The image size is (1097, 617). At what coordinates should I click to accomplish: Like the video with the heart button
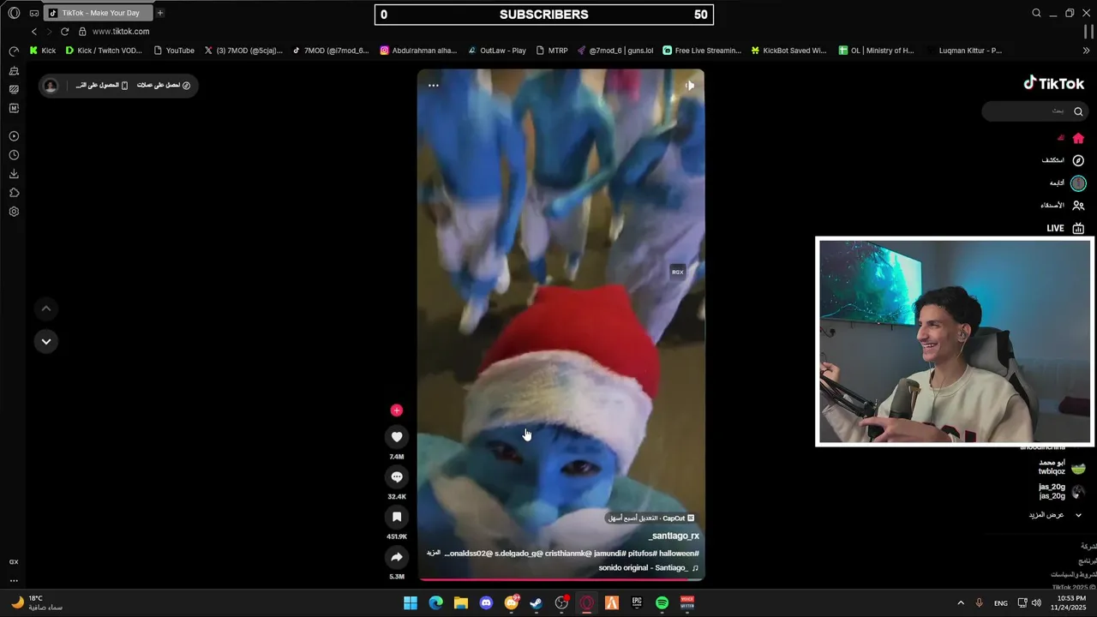point(397,437)
